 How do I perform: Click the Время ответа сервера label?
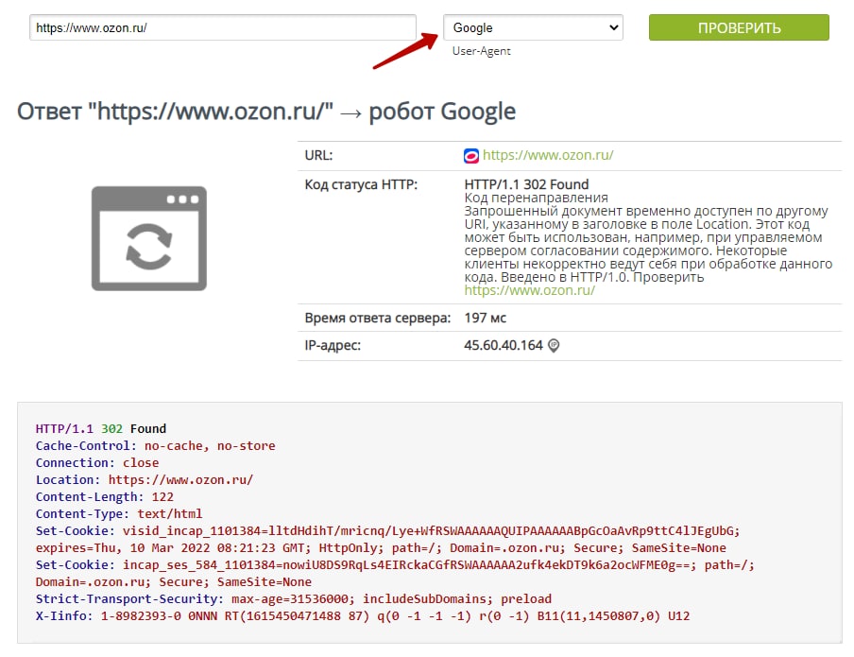(378, 318)
